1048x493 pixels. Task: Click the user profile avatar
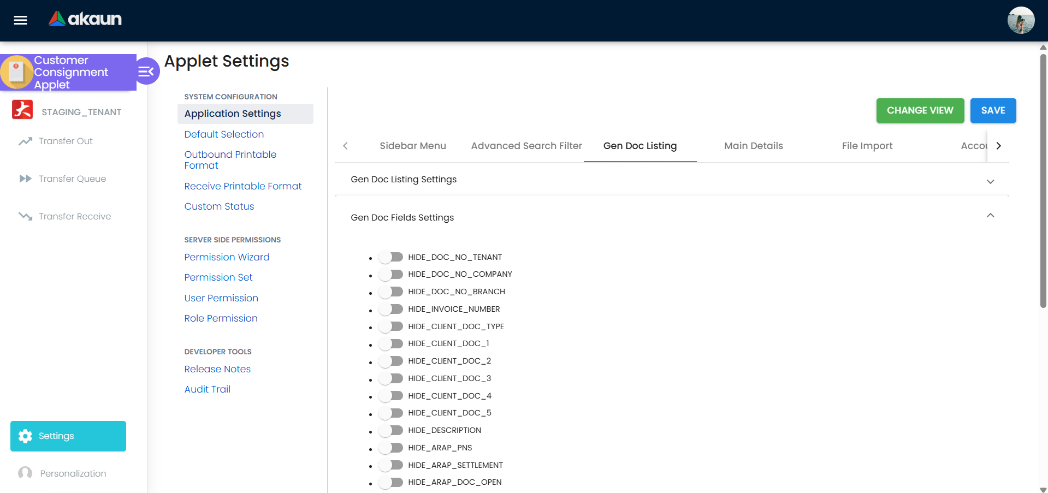(1020, 20)
